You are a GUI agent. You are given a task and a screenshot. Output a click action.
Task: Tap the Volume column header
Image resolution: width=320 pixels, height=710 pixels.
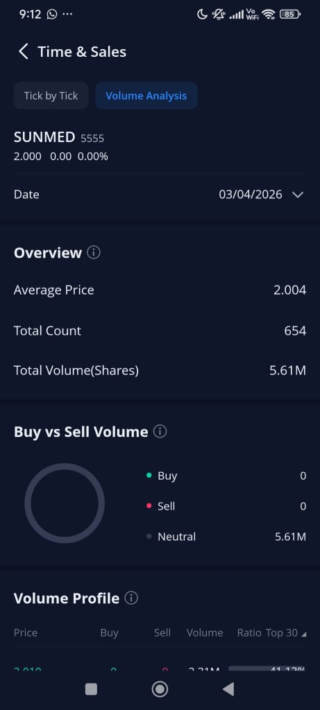[x=204, y=632]
